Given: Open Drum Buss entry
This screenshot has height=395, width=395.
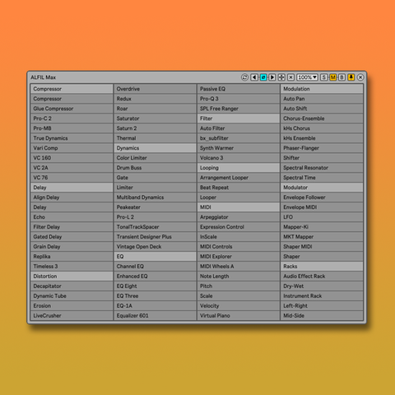Looking at the screenshot, I should 156,168.
